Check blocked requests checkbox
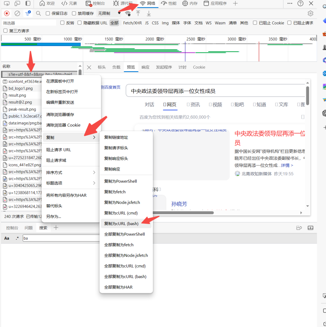 coord(289,23)
